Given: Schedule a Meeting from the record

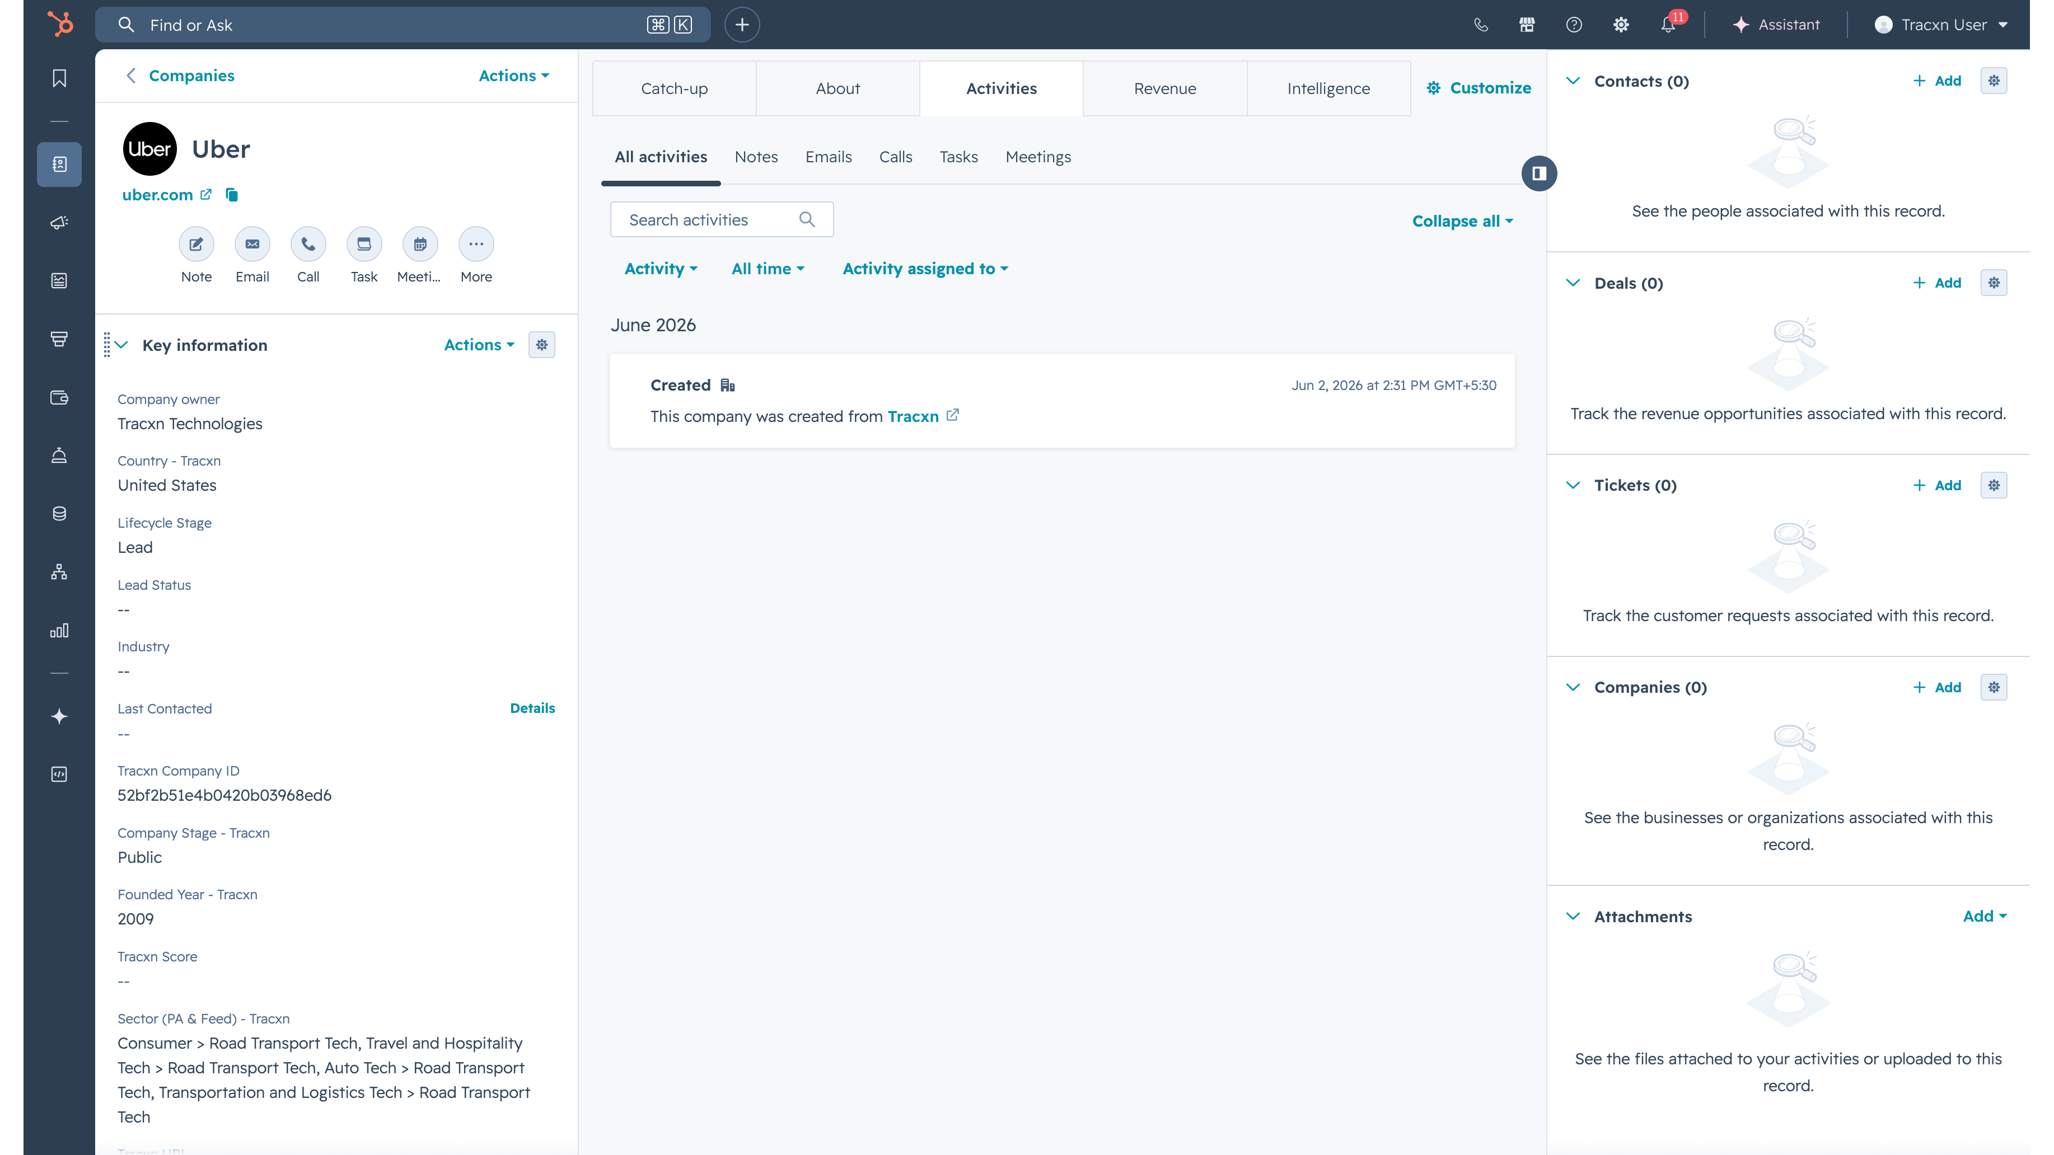Looking at the screenshot, I should point(419,244).
